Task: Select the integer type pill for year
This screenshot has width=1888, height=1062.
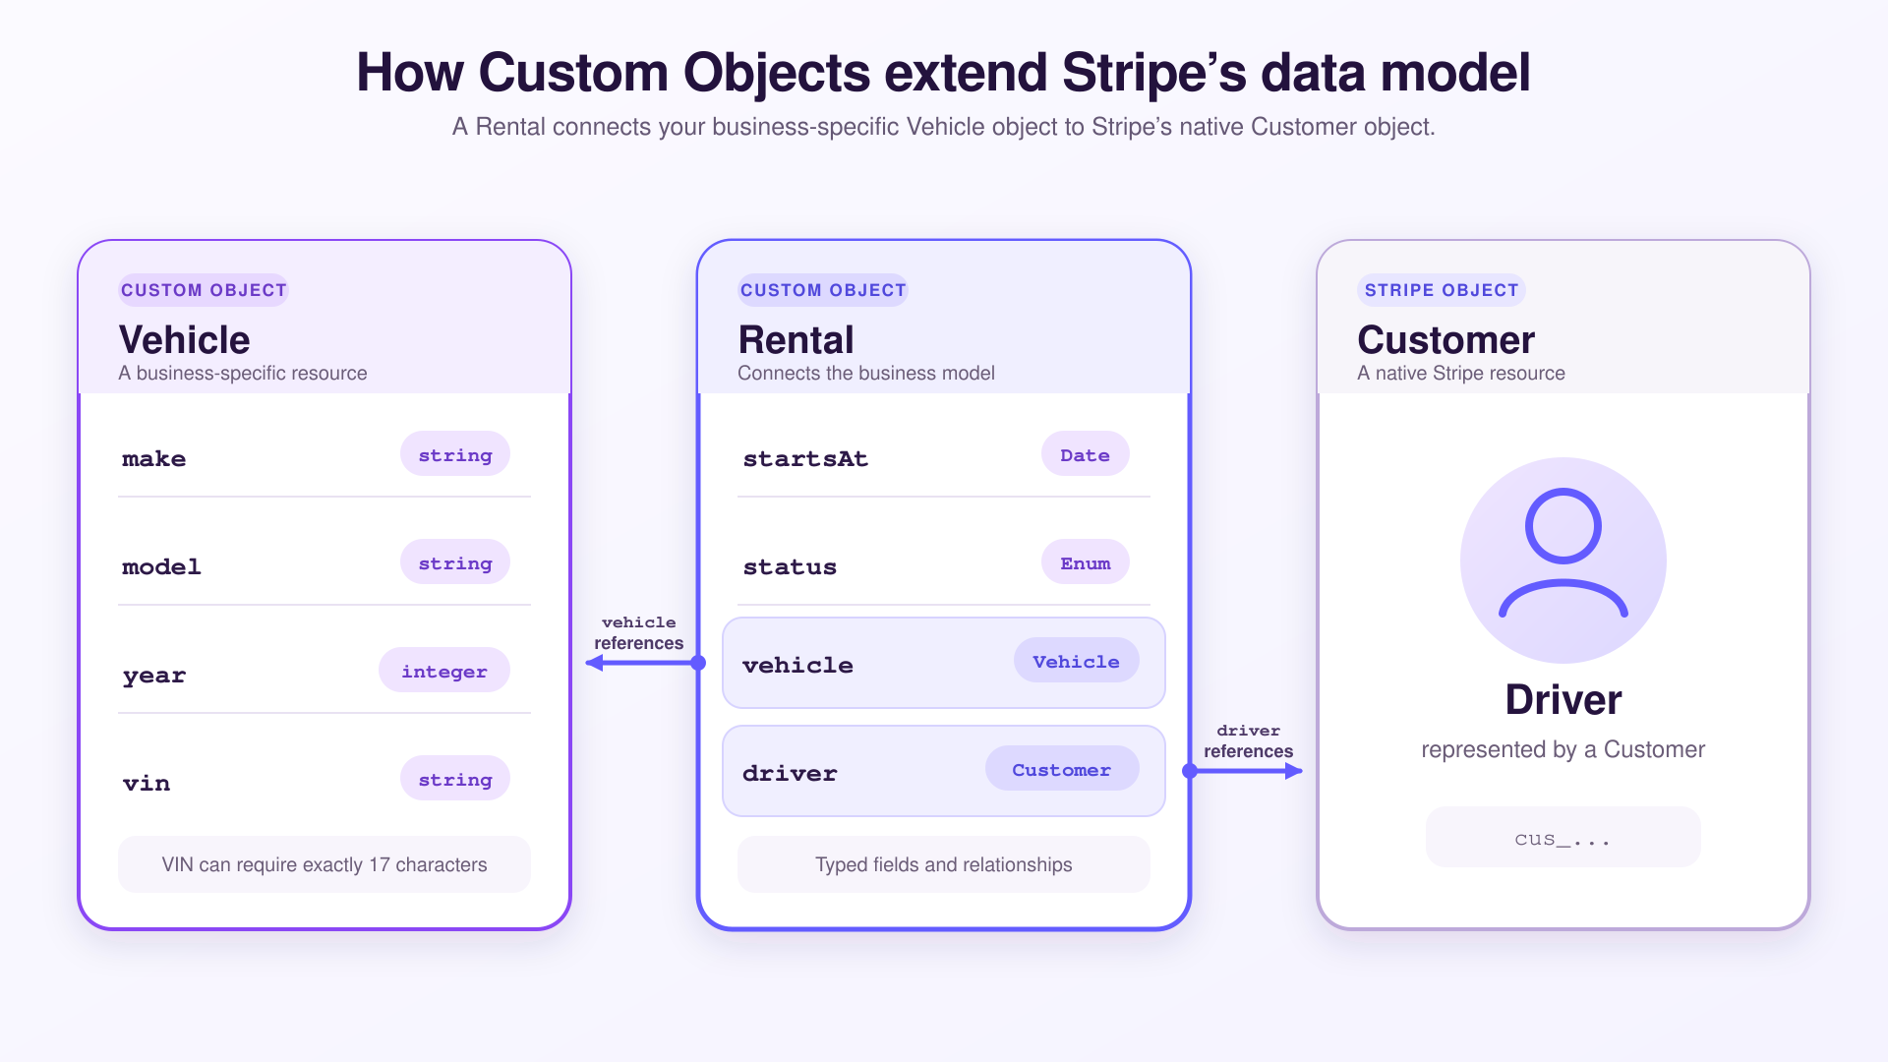Action: 444,671
